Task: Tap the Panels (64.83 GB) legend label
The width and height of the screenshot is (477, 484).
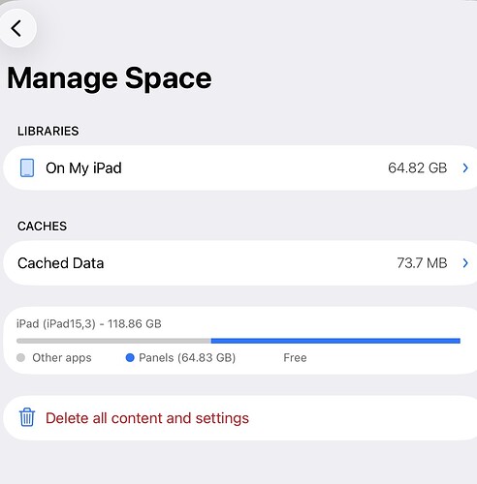Action: (x=187, y=357)
